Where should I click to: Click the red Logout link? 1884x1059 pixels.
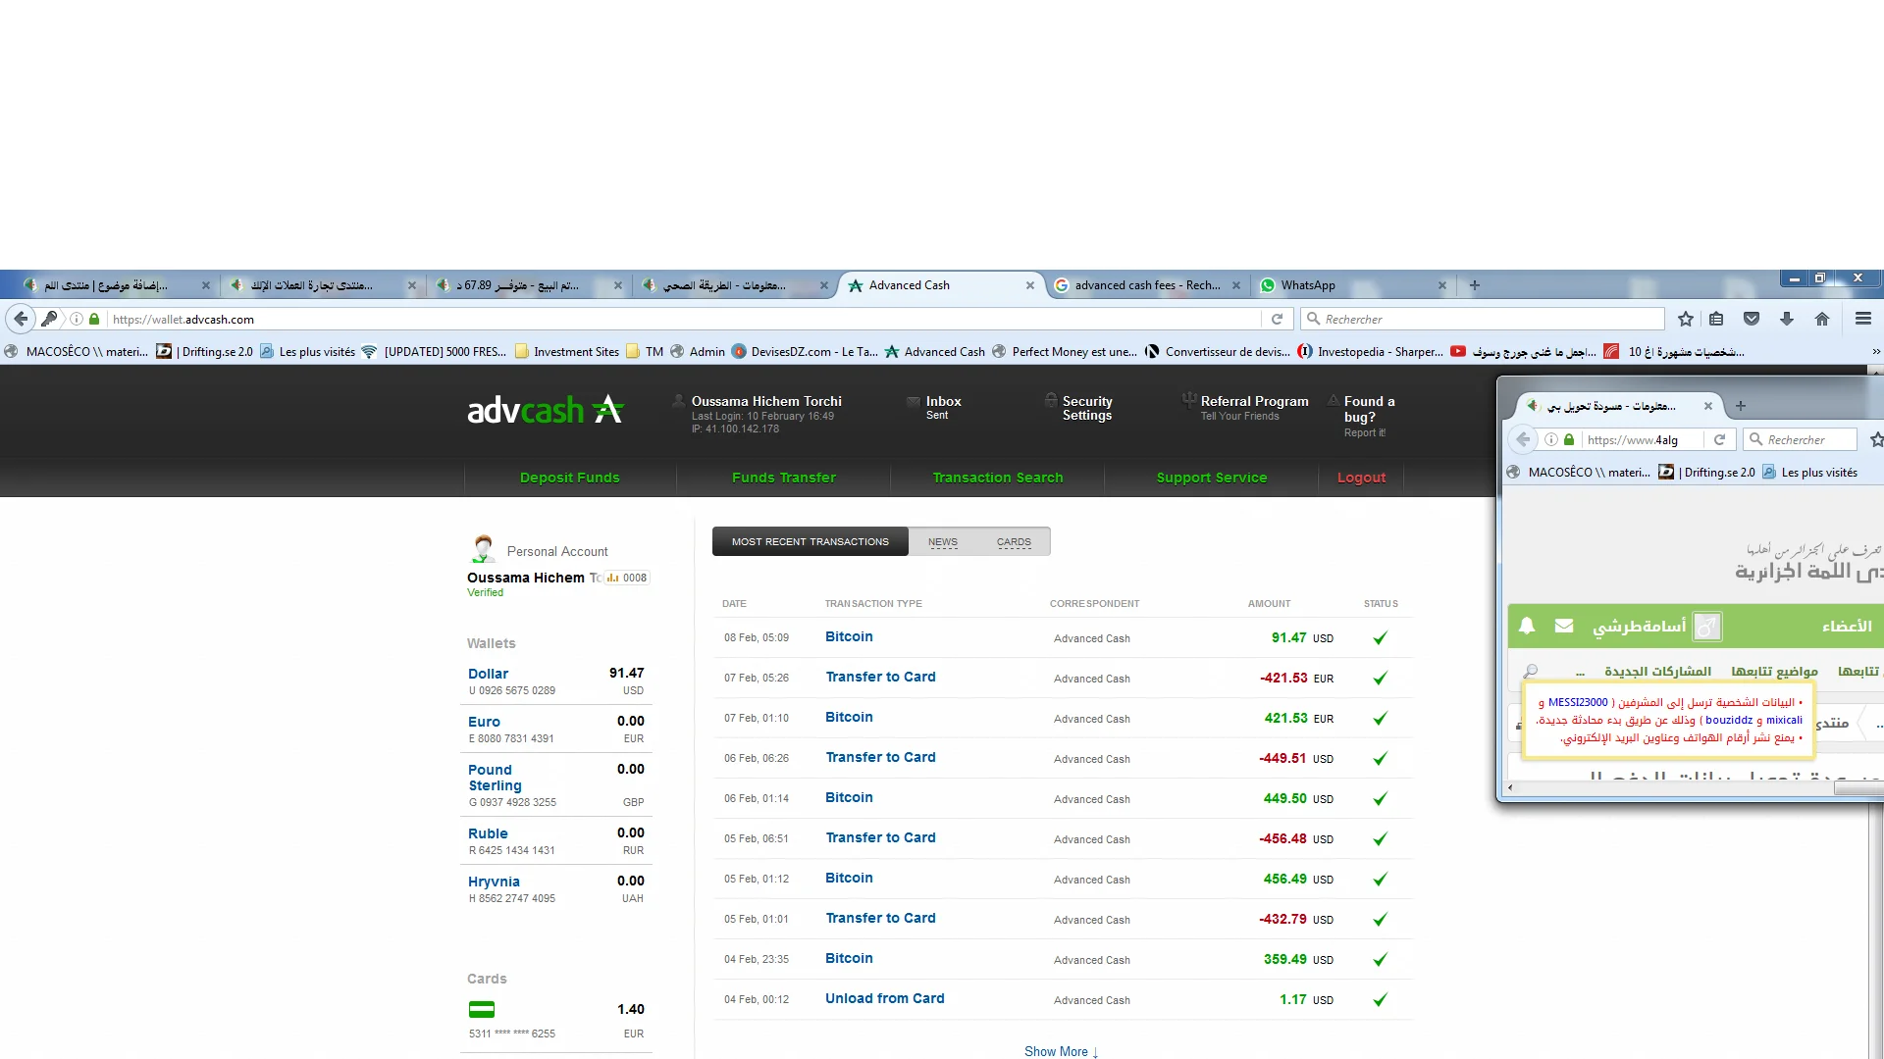click(x=1361, y=478)
